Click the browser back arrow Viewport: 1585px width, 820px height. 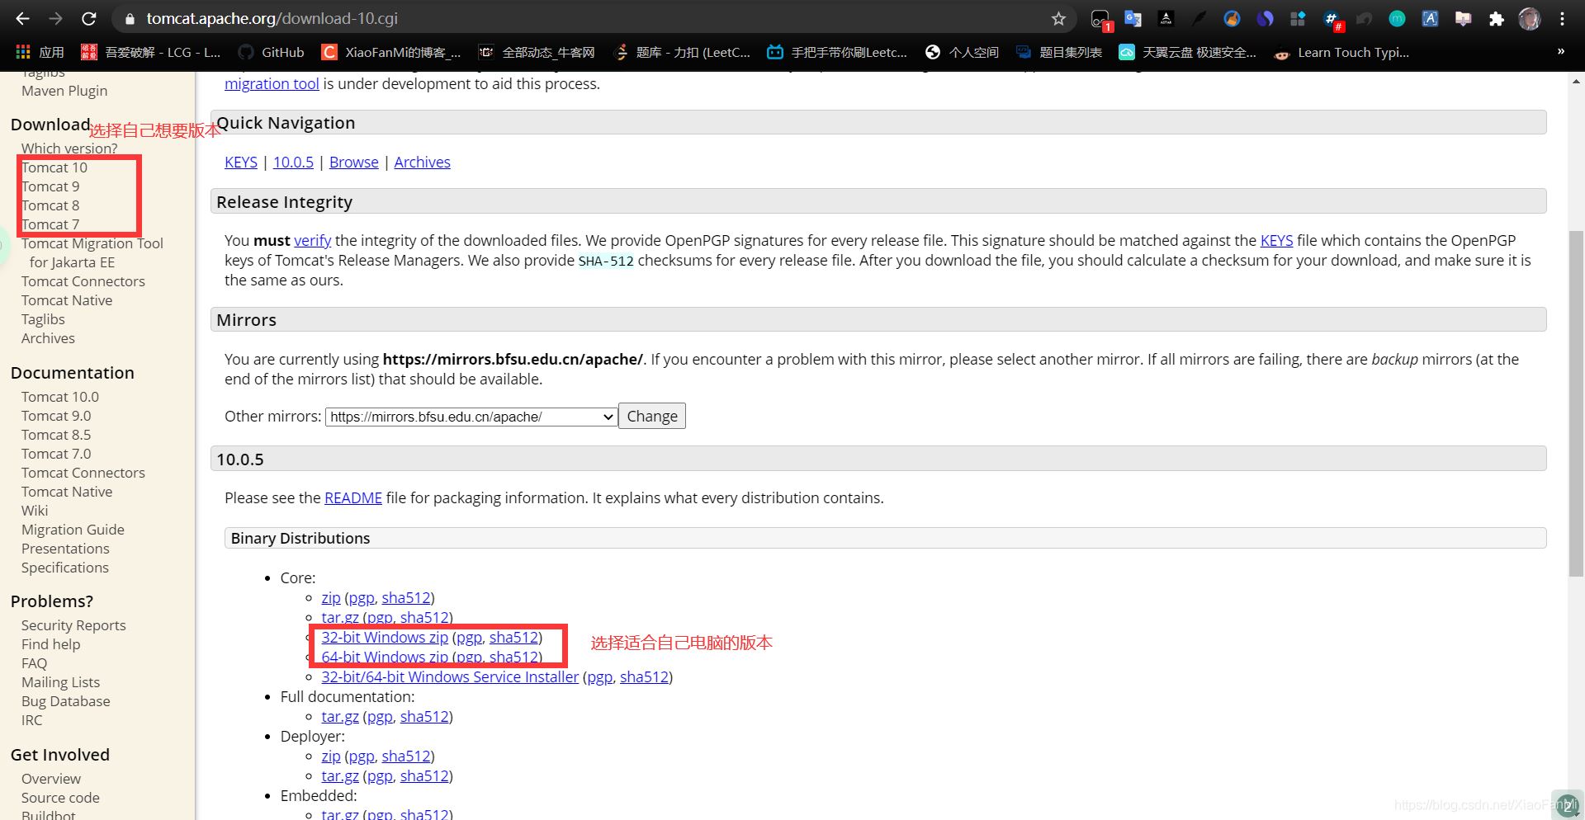coord(22,18)
